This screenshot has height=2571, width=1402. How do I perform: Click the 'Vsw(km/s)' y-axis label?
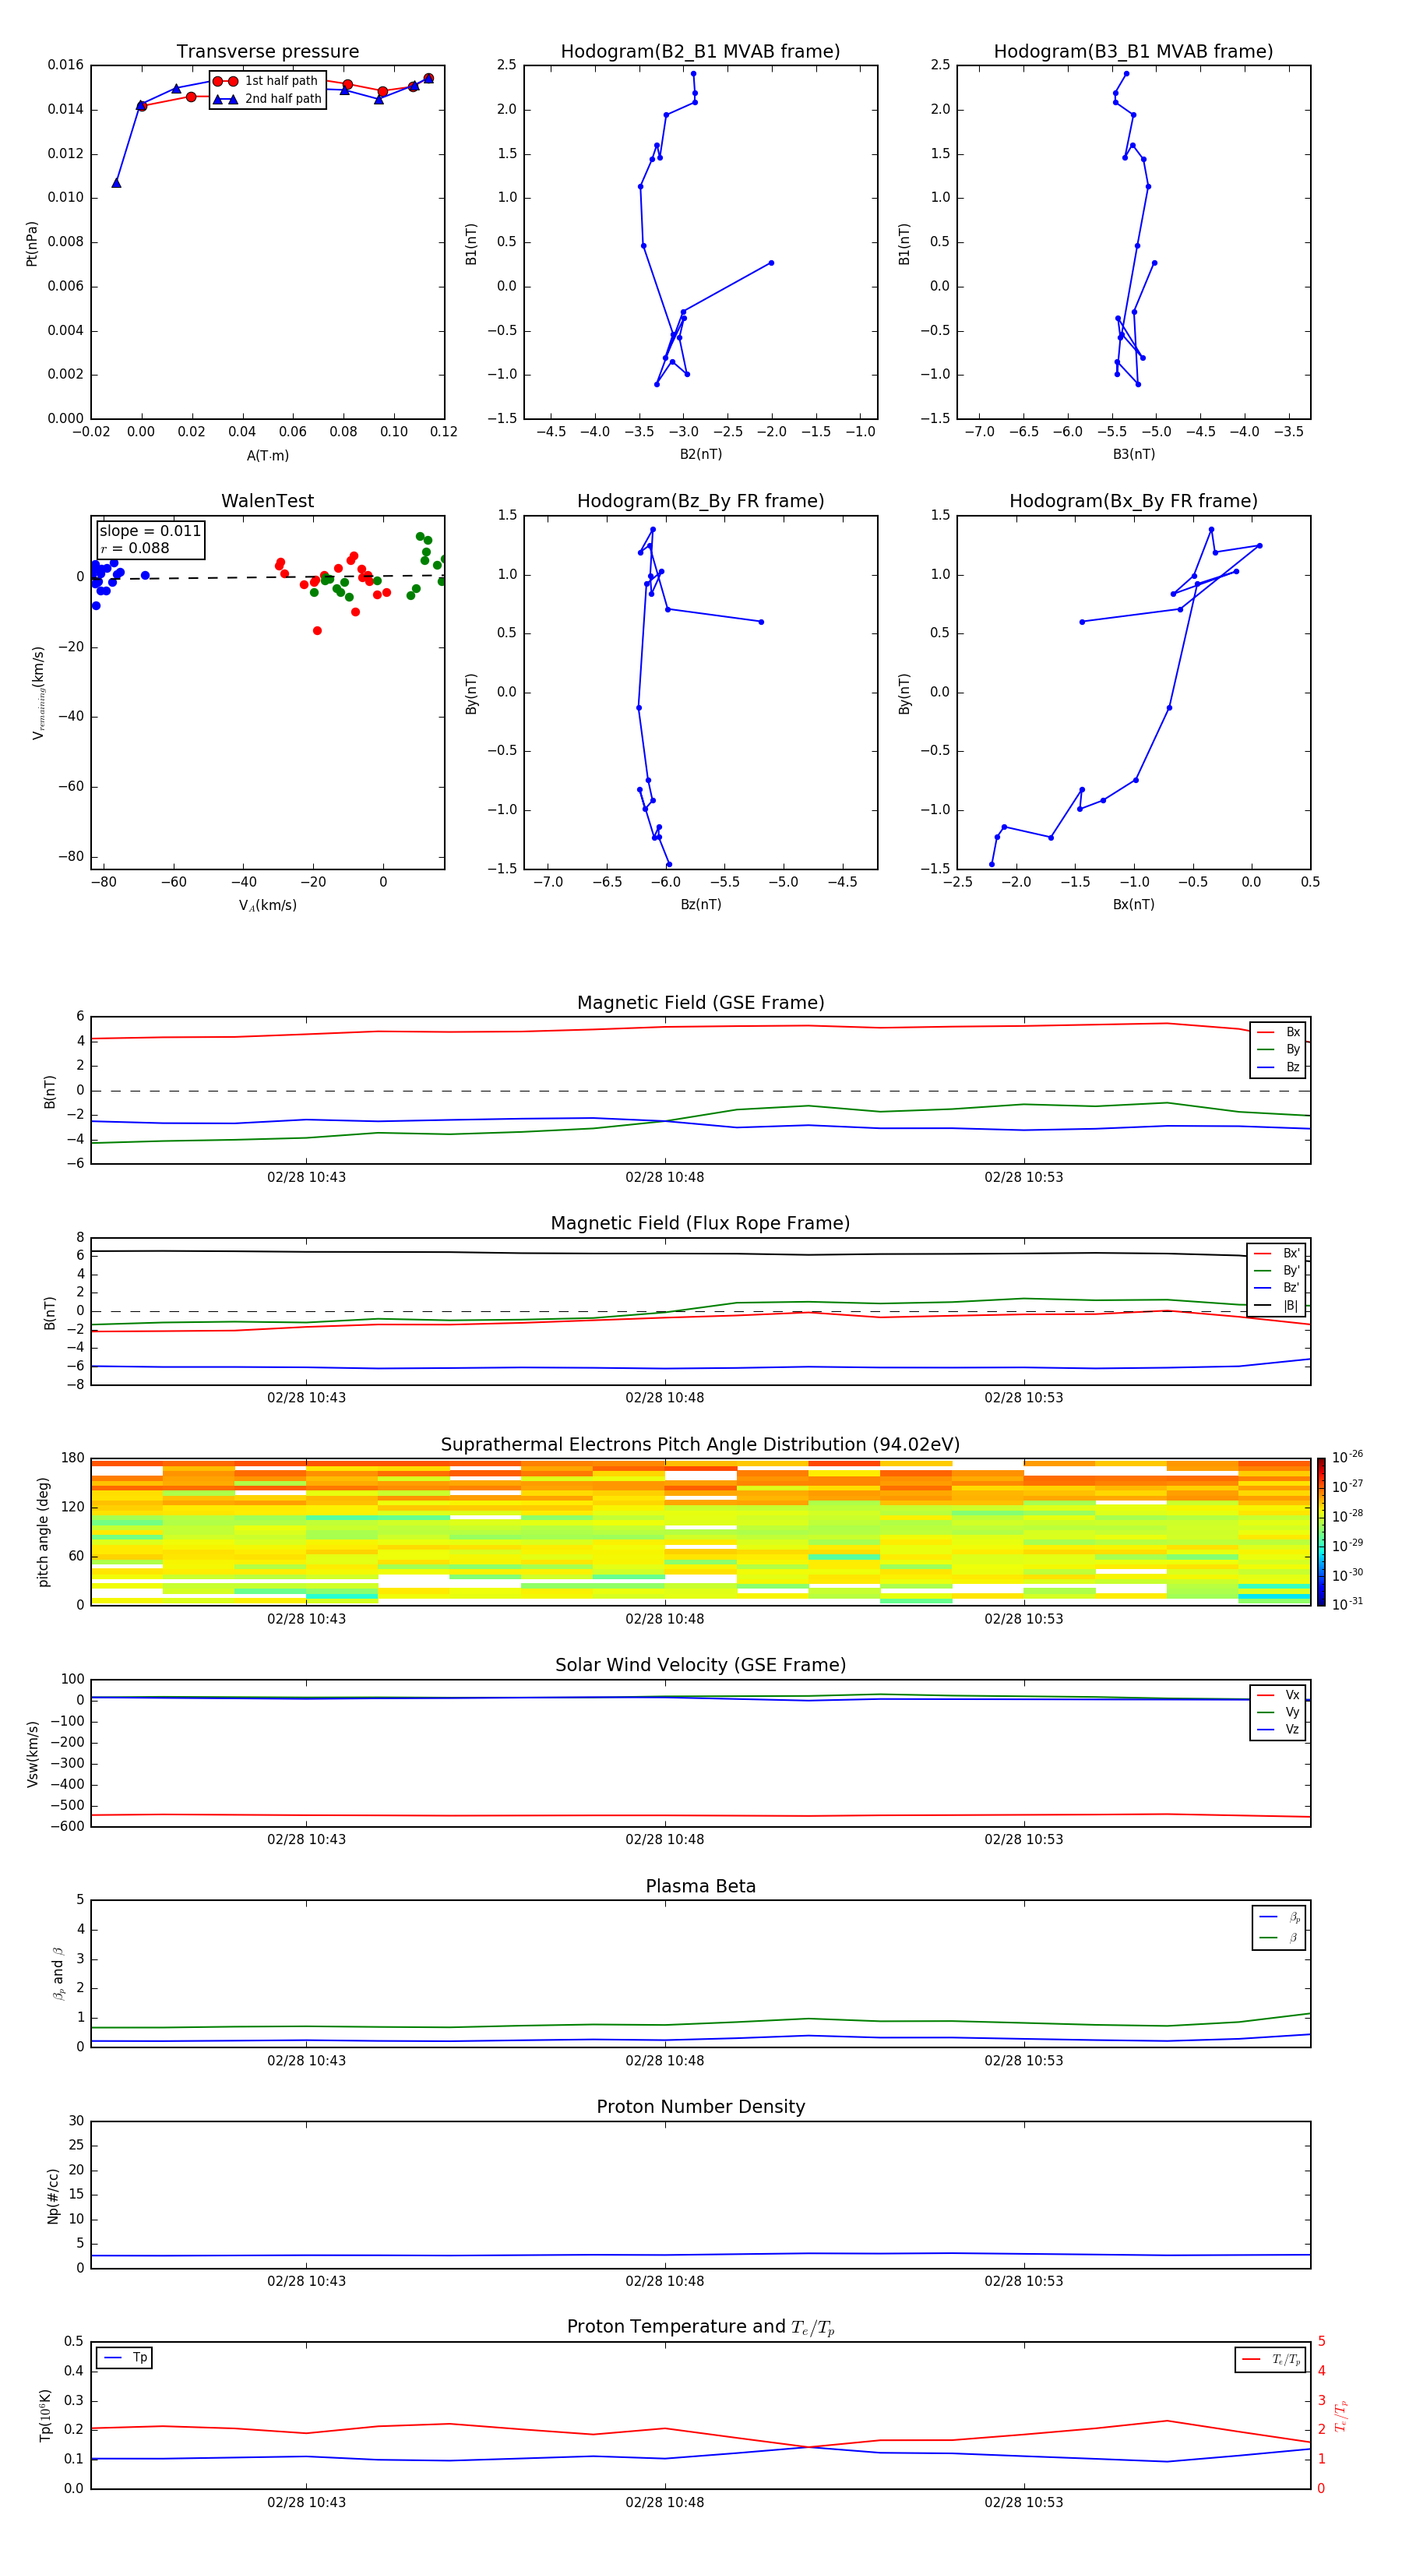33,1754
